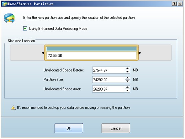The width and height of the screenshot is (185, 139).
Task: Open help with the question mark button
Action: tap(174, 4)
